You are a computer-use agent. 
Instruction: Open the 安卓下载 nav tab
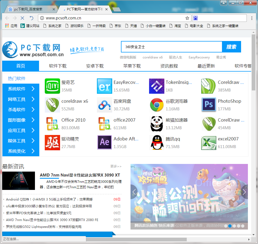[95, 66]
